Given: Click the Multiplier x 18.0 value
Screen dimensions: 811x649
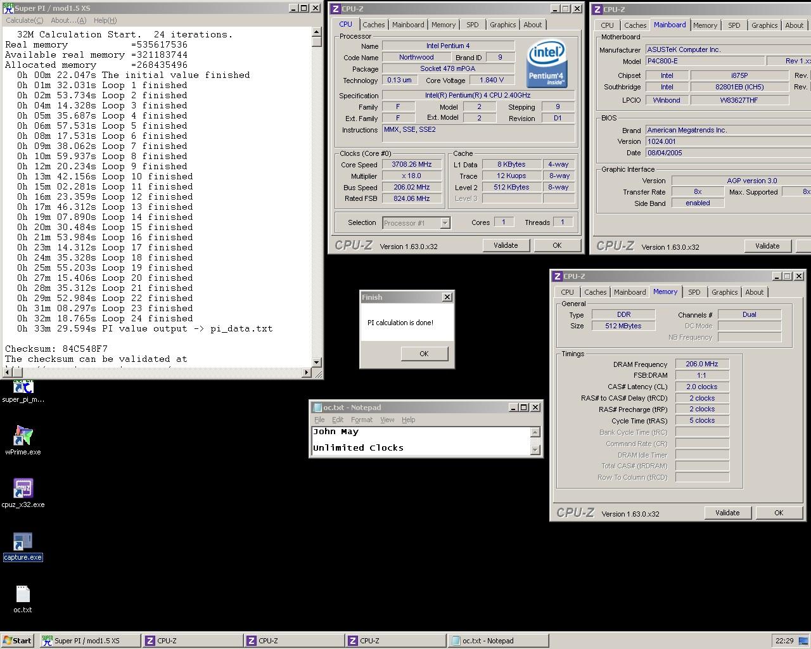Looking at the screenshot, I should coord(412,176).
